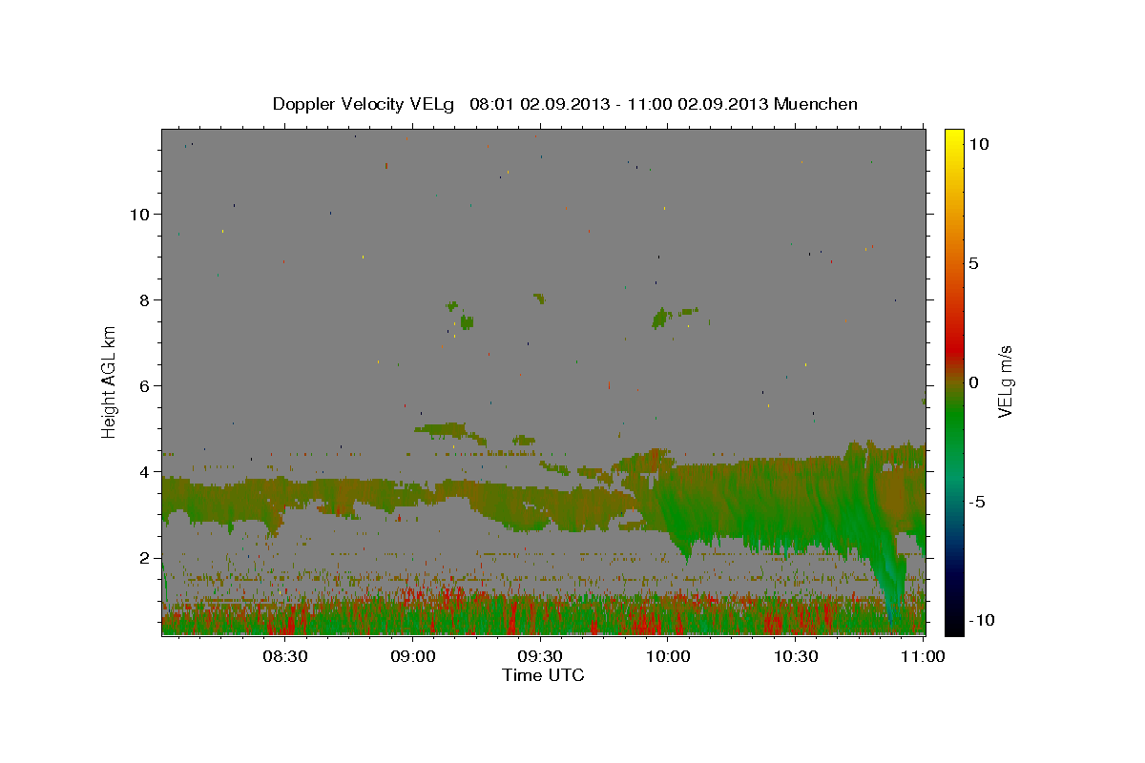1145x763 pixels.
Task: Click the black bottom of the colorbar
Action: pyautogui.click(x=954, y=625)
